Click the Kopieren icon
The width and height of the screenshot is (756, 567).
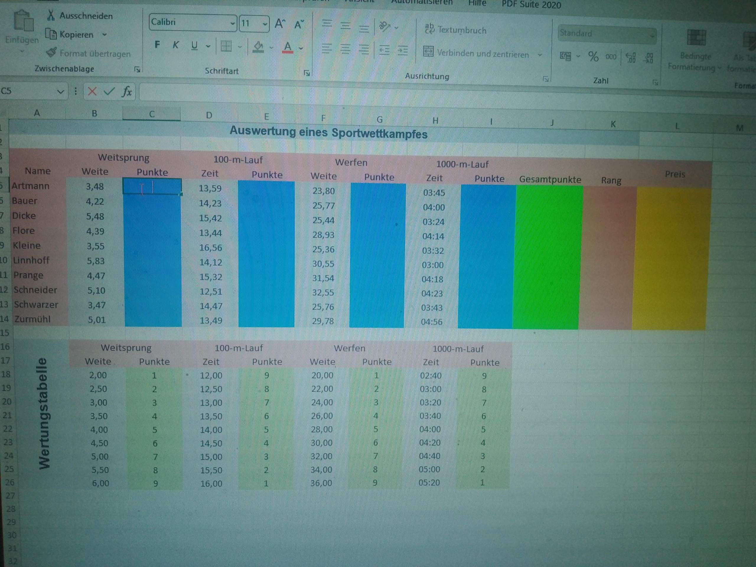pos(51,34)
